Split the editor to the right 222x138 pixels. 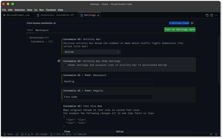212,15
